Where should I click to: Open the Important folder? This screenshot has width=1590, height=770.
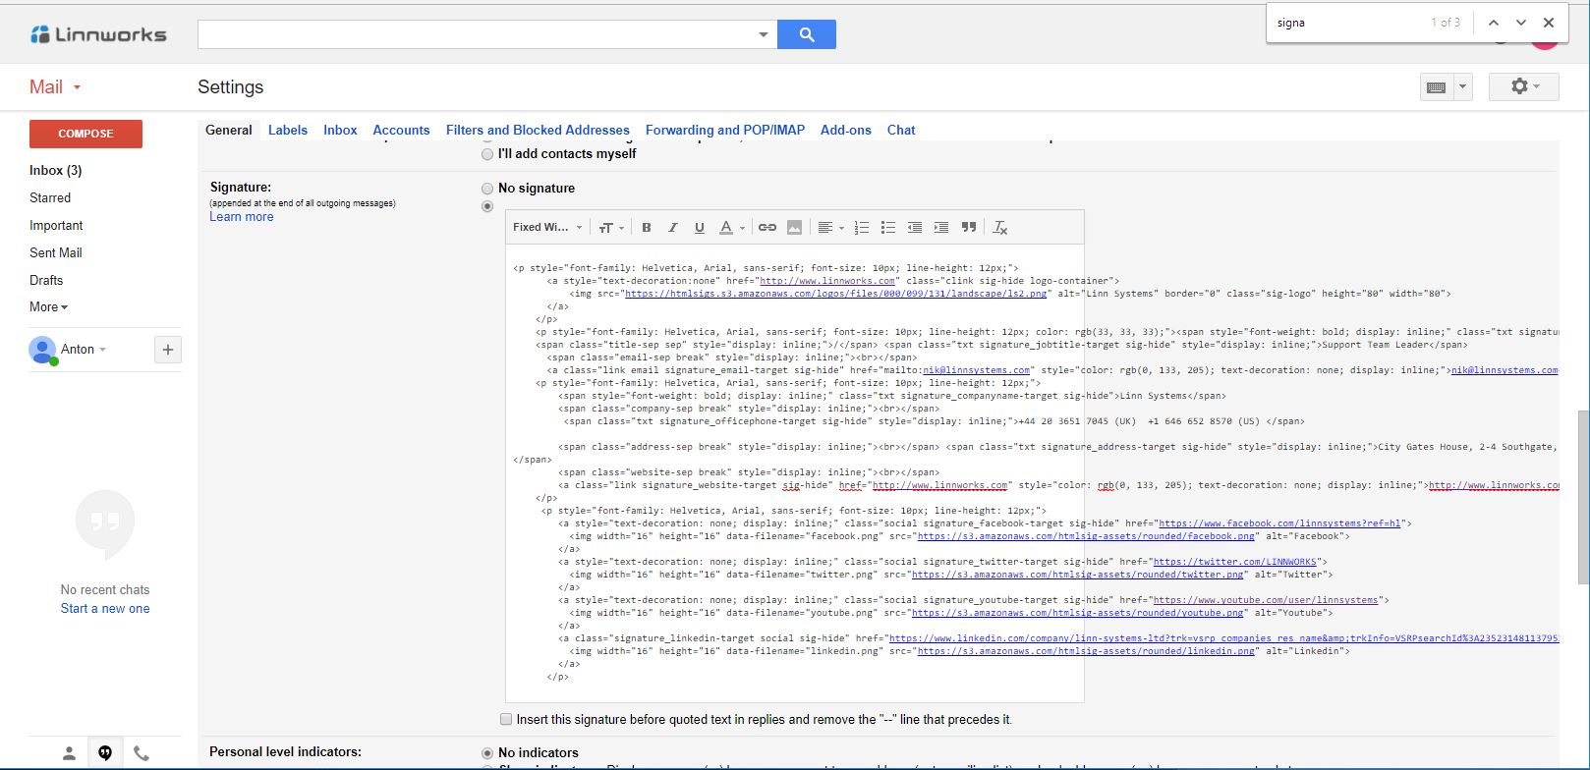pos(56,225)
